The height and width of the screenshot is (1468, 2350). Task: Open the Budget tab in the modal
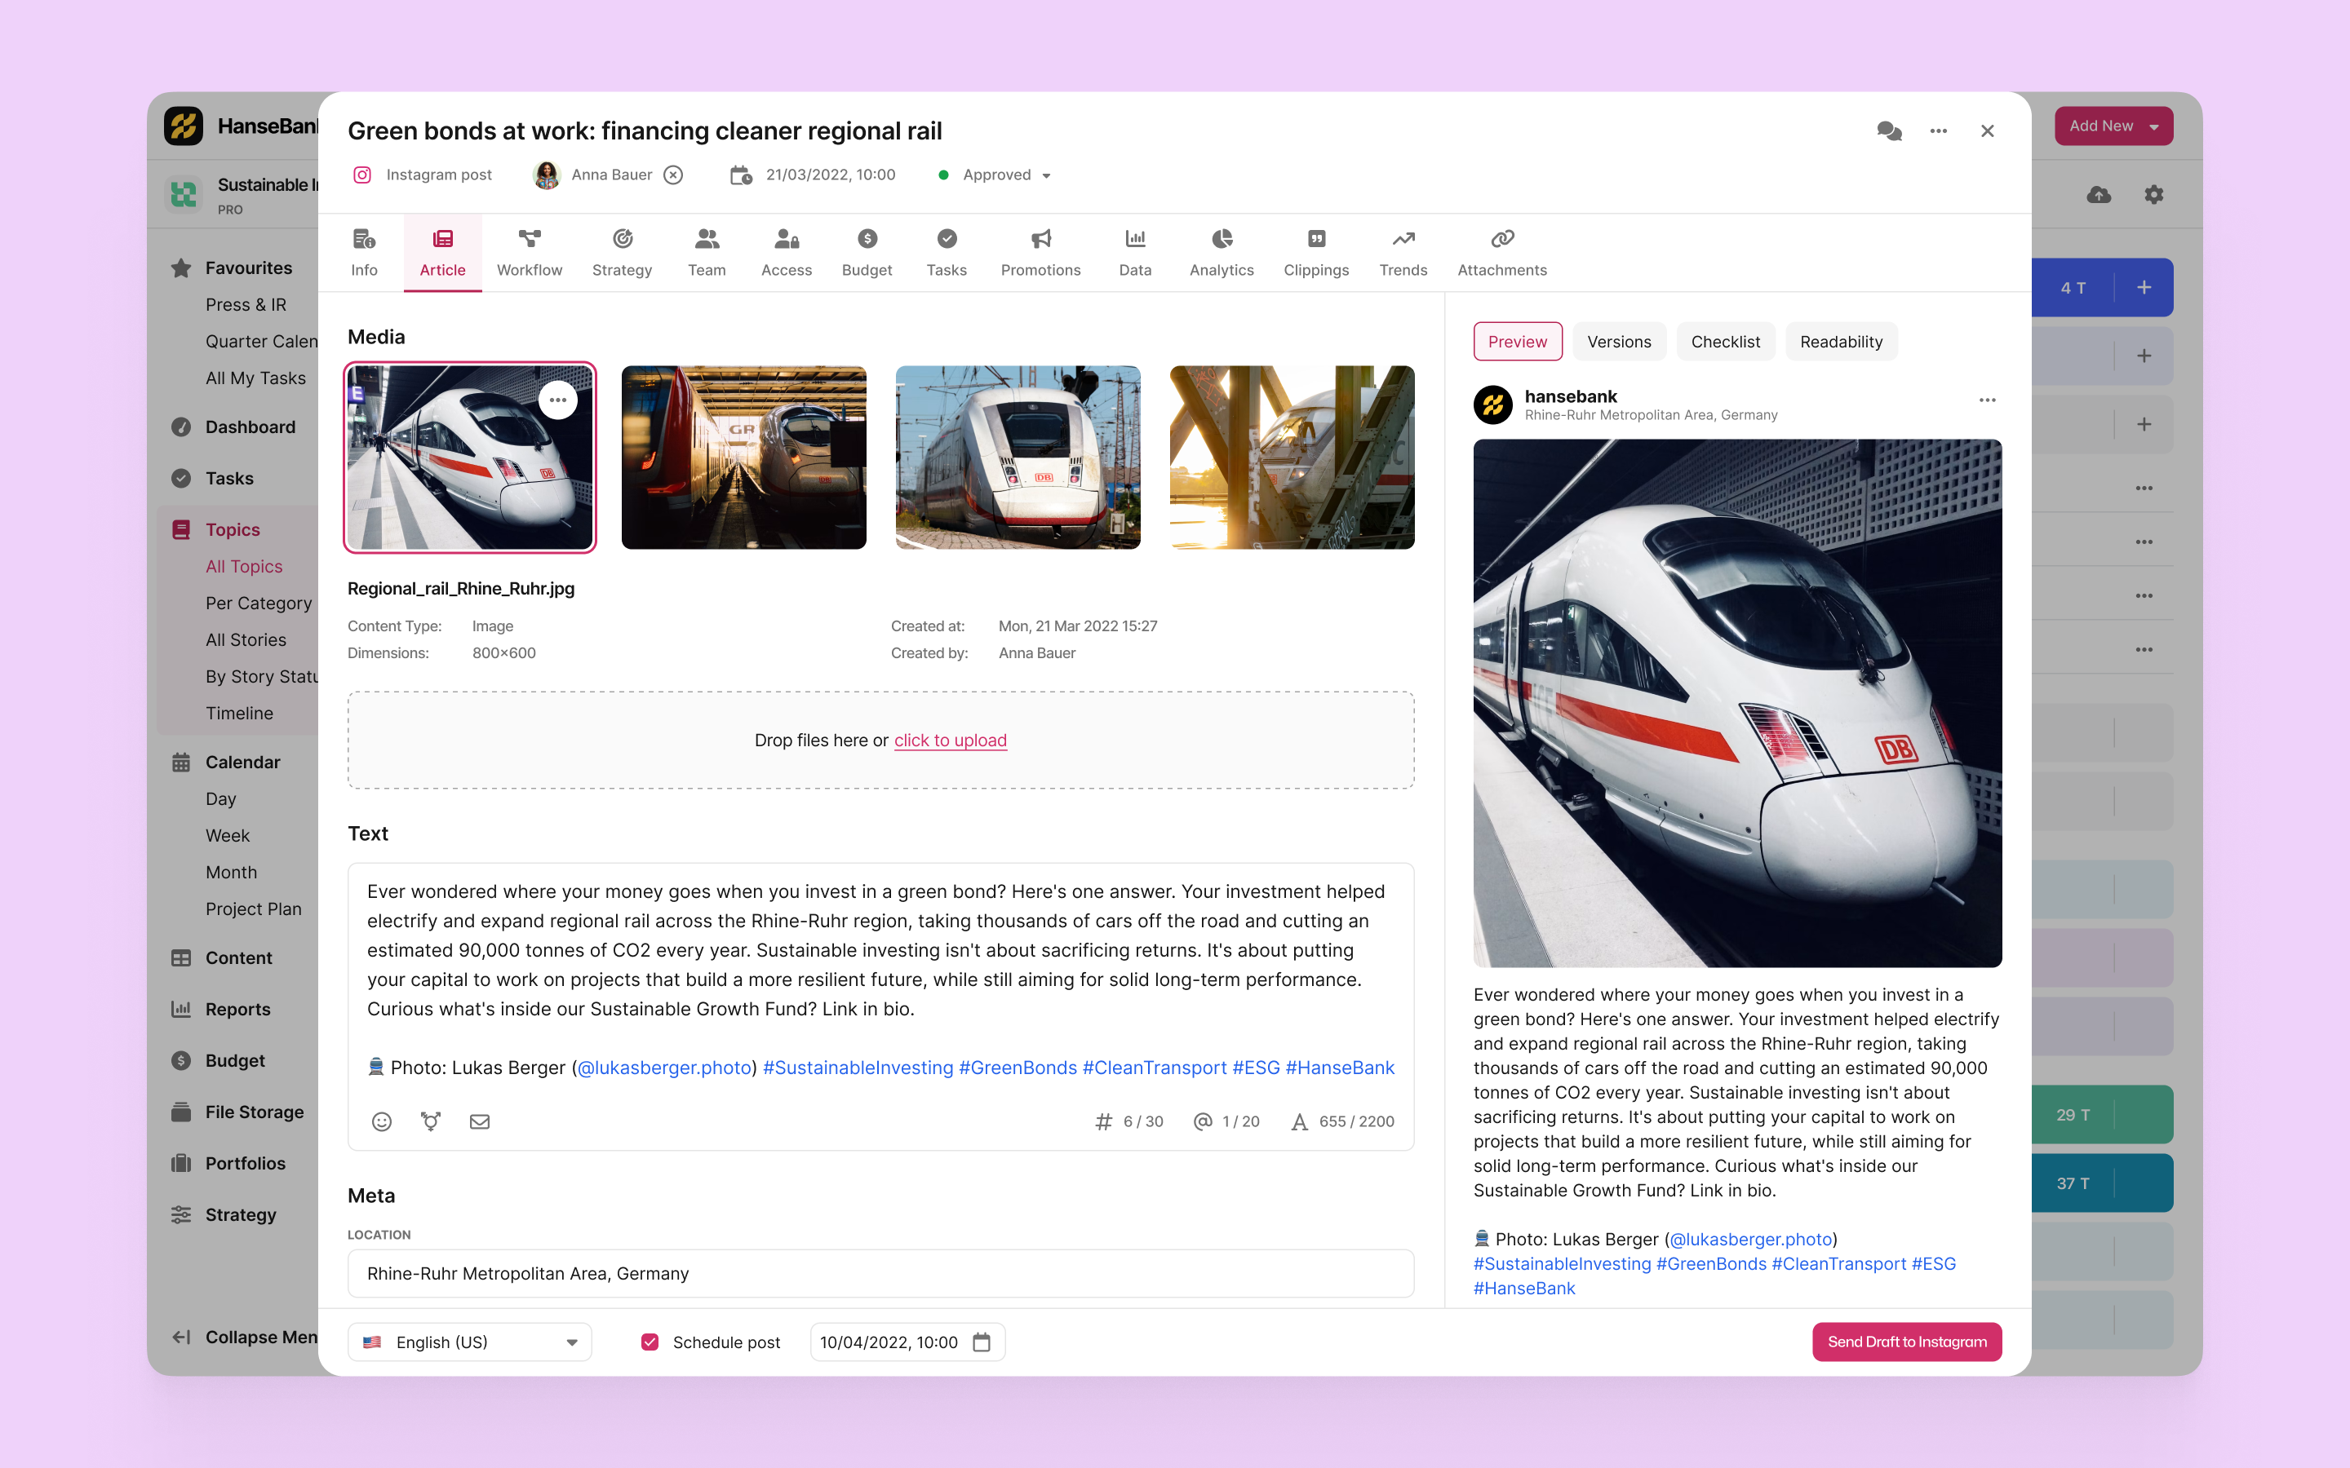[867, 254]
